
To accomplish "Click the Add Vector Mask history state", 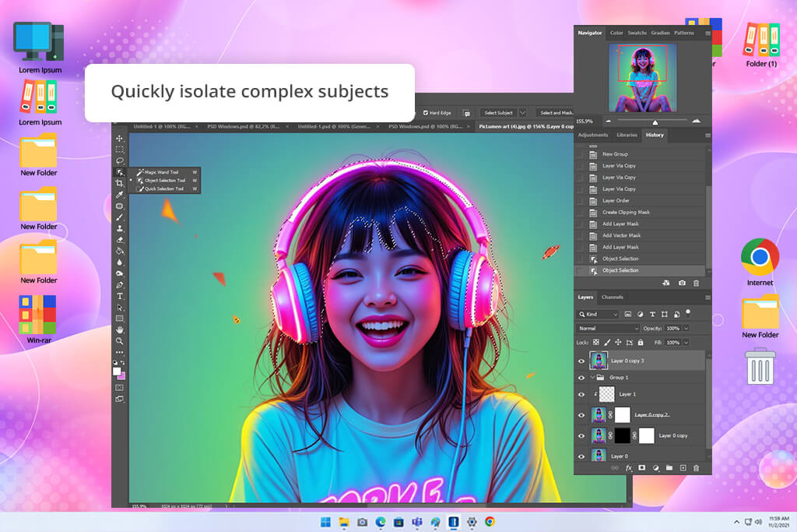I will point(621,235).
